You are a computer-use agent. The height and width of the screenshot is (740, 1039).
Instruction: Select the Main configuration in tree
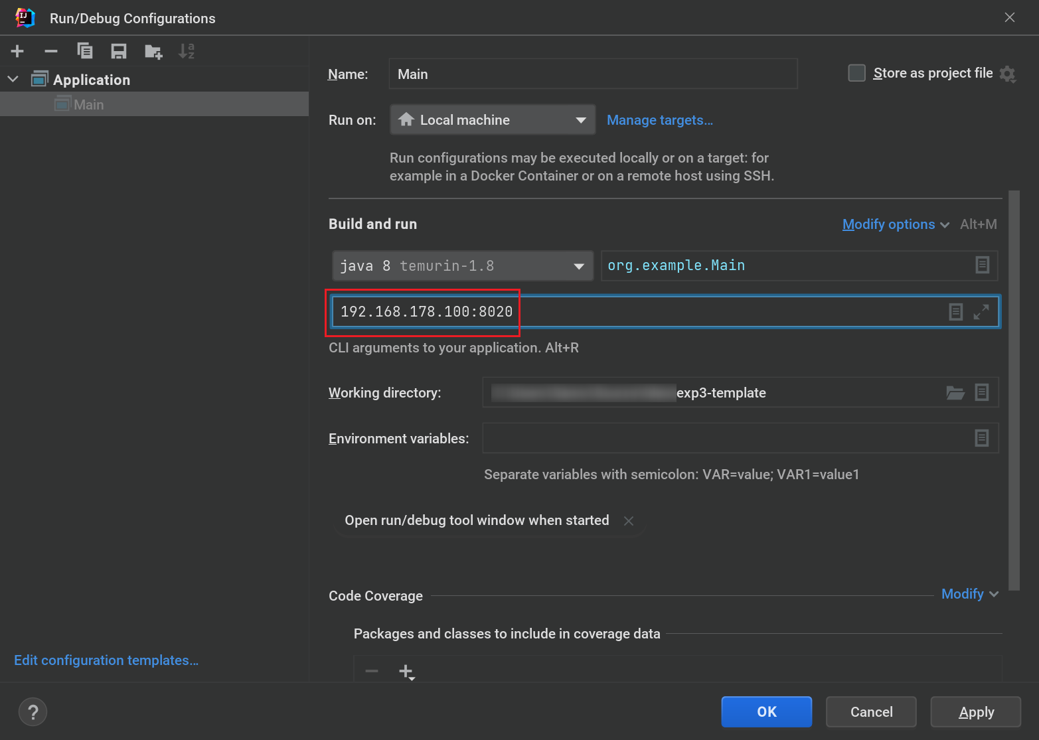tap(88, 105)
